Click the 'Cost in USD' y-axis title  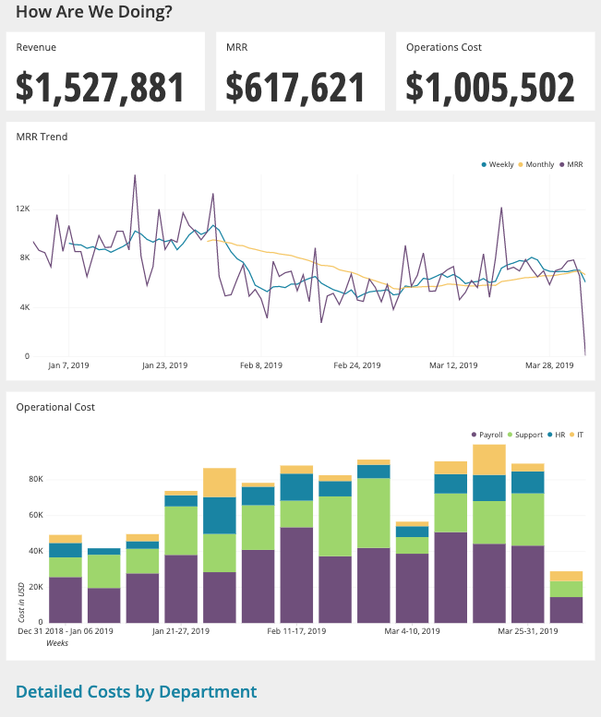pos(21,603)
